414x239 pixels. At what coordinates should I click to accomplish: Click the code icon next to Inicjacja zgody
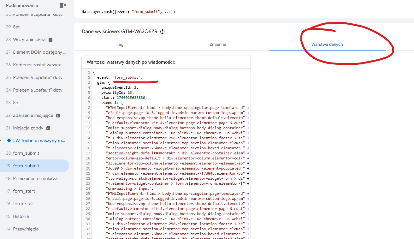coord(48,128)
